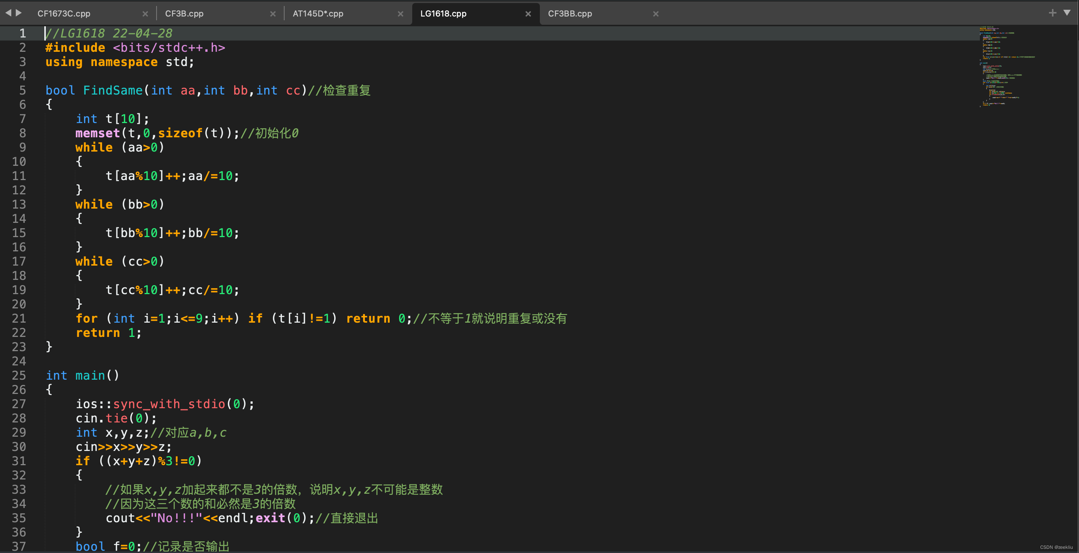Click 'int t[10];' declaration on line 7

(113, 119)
